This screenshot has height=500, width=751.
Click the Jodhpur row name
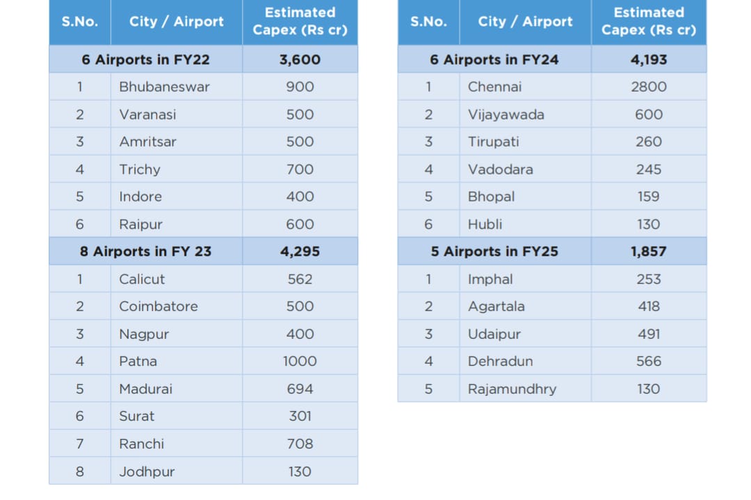(147, 472)
